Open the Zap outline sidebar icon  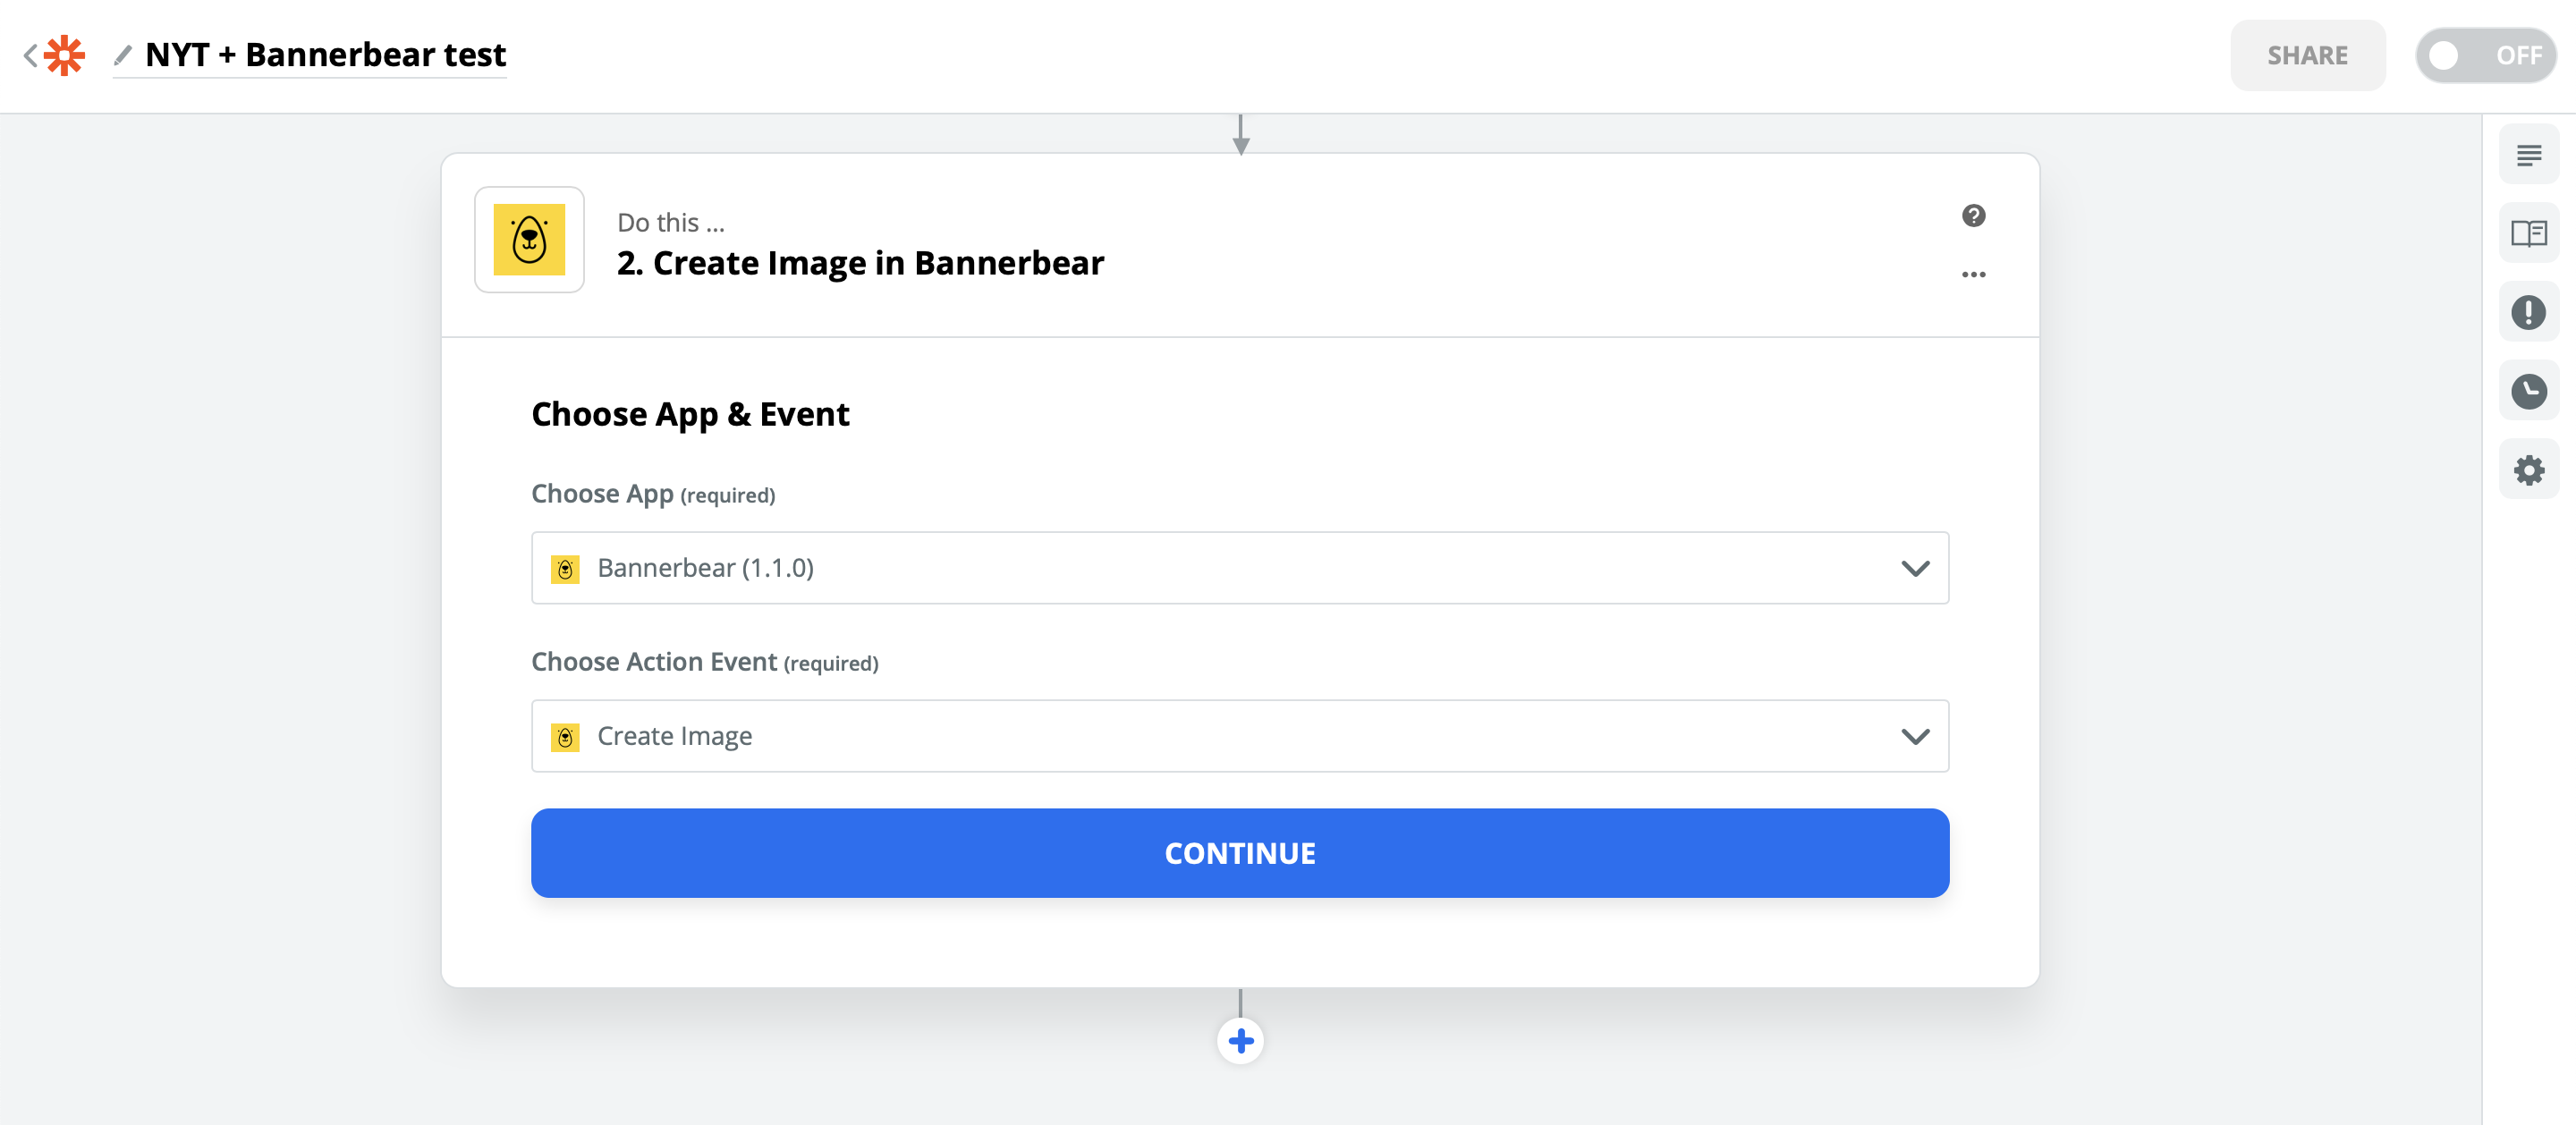click(2528, 156)
